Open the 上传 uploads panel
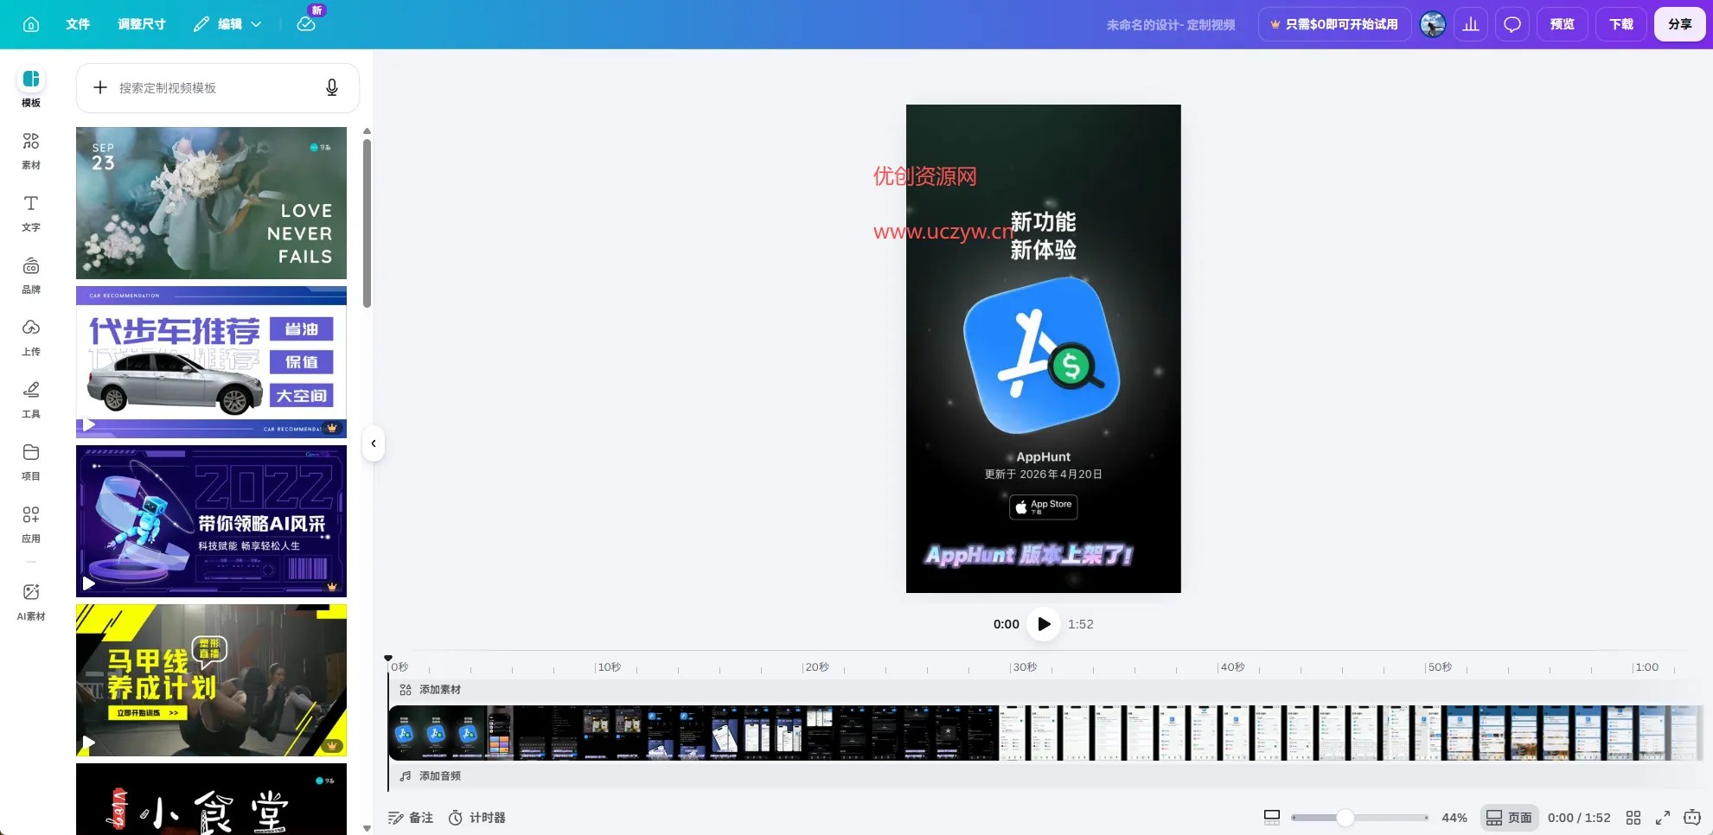Image resolution: width=1713 pixels, height=835 pixels. pyautogui.click(x=31, y=337)
